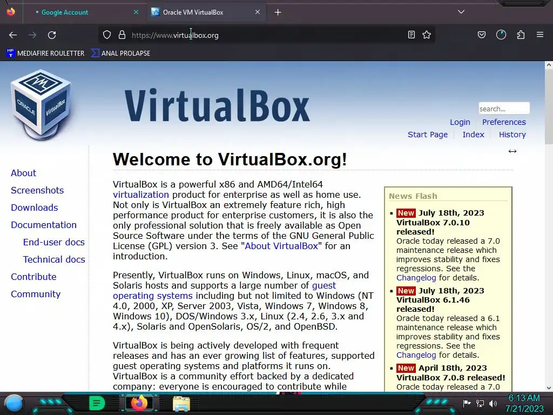Image resolution: width=553 pixels, height=415 pixels.
Task: Open the Firefox hamburger application menu
Action: click(540, 35)
